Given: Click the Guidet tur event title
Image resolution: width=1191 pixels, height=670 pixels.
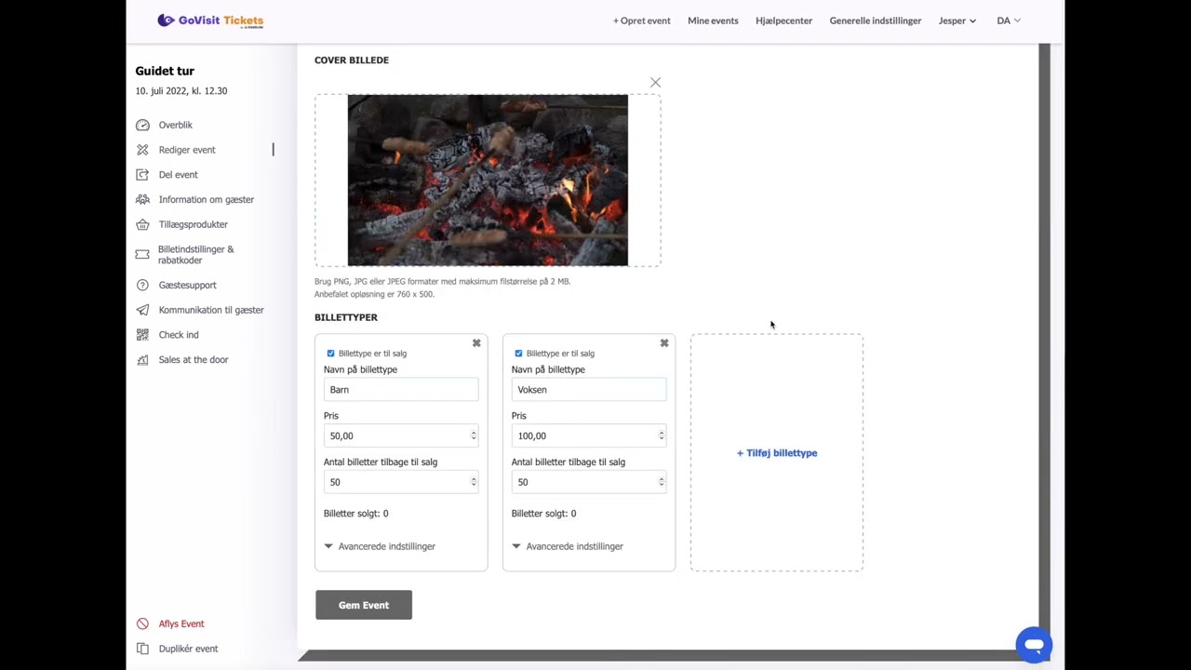Looking at the screenshot, I should 165,71.
